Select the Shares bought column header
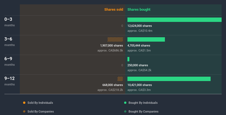The image size is (226, 115). [139, 10]
